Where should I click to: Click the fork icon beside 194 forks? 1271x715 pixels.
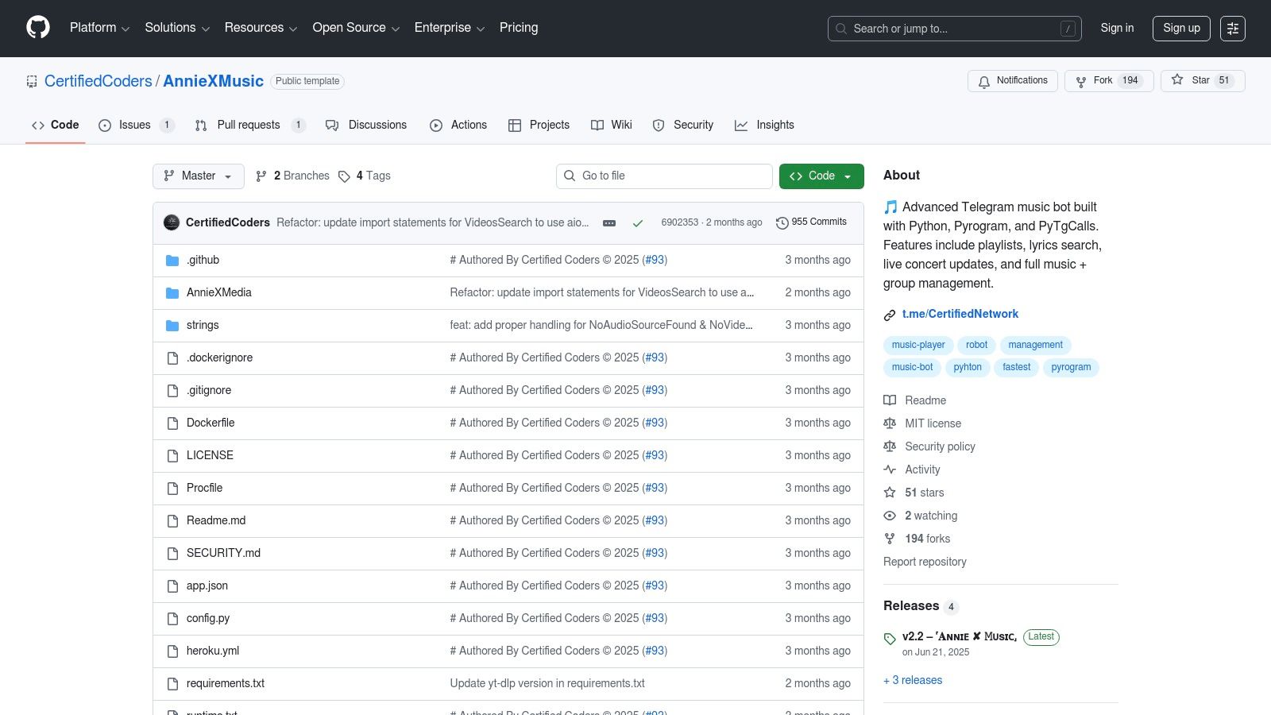coord(890,539)
